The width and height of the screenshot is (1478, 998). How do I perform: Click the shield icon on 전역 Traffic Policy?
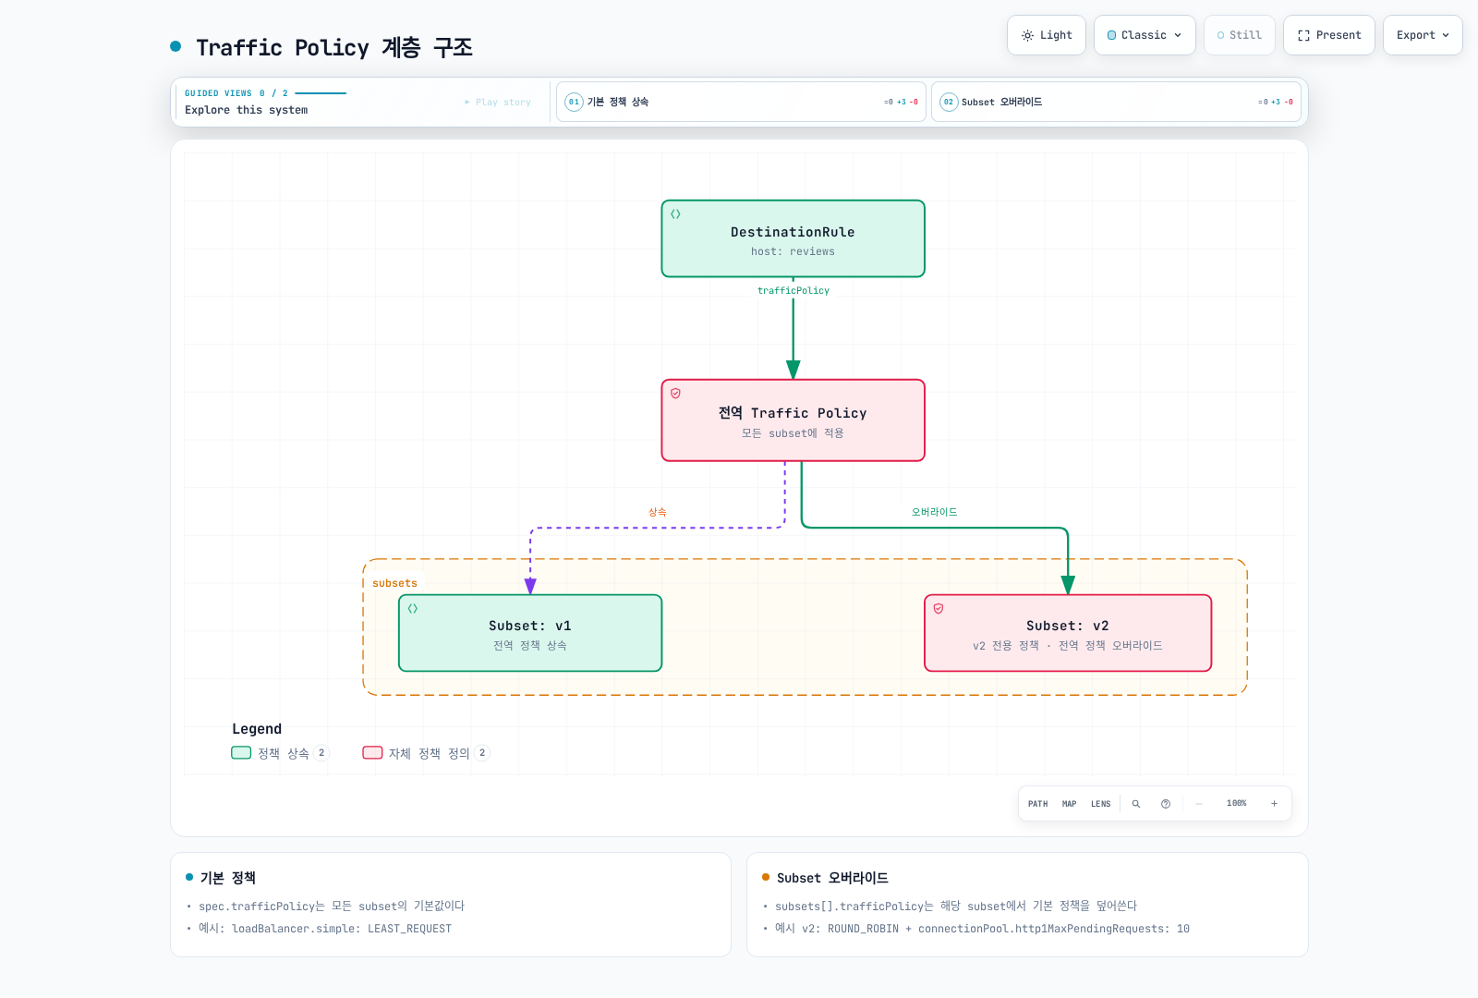click(x=675, y=394)
